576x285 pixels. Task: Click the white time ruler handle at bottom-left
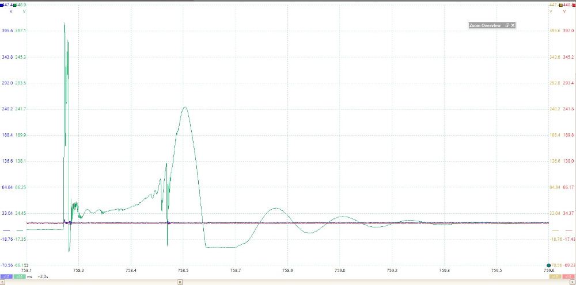point(26,265)
